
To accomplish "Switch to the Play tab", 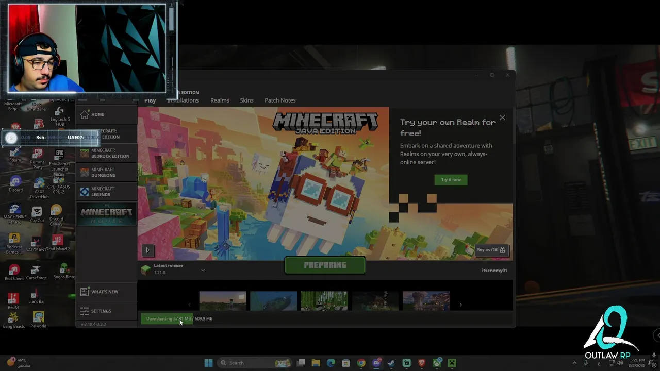I will tap(150, 100).
